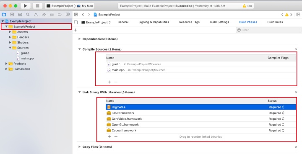Collapse Link Binary With Libraries section
302x154 pixels.
pos(79,92)
